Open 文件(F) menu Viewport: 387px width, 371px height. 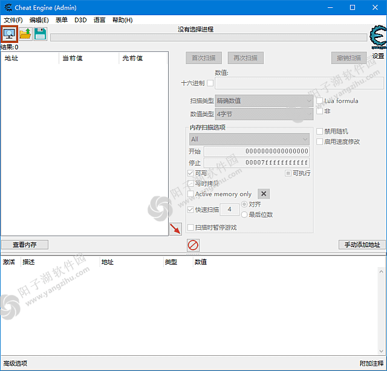point(13,20)
